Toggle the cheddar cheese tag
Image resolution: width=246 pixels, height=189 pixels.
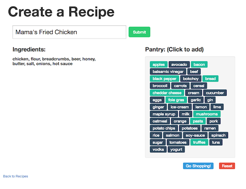167,93
